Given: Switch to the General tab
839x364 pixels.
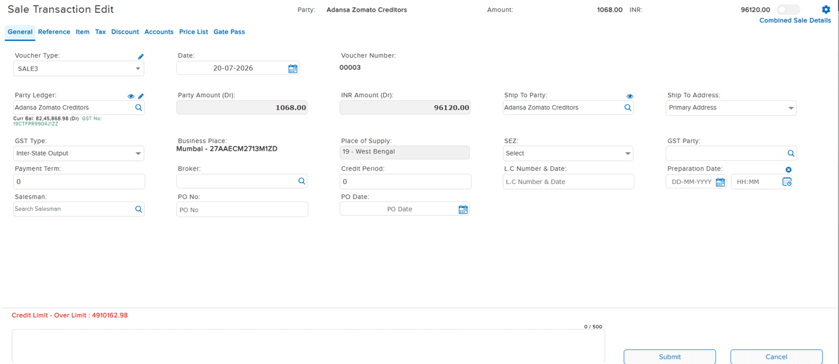Looking at the screenshot, I should pyautogui.click(x=20, y=32).
